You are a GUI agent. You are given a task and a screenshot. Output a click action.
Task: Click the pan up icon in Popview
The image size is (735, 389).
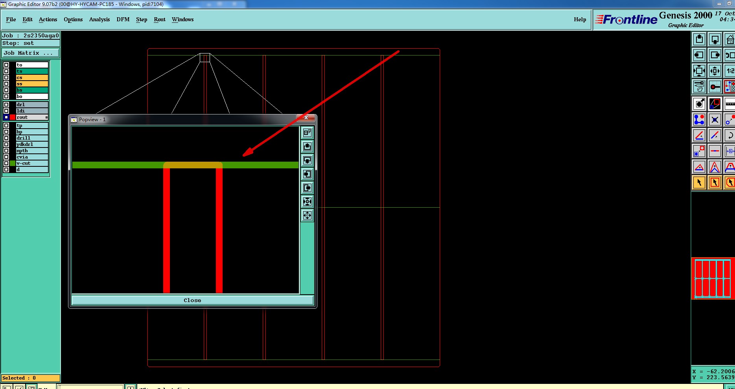[x=308, y=147]
